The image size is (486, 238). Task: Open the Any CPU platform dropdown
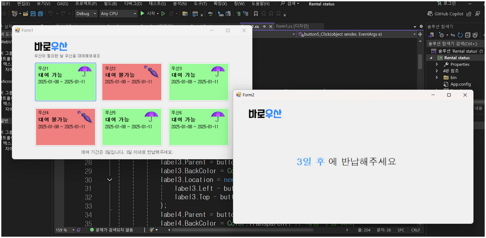click(x=118, y=14)
